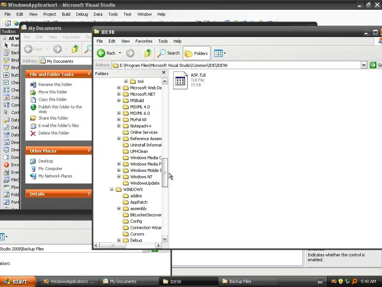Click the magnifier tray icon

click(x=355, y=281)
